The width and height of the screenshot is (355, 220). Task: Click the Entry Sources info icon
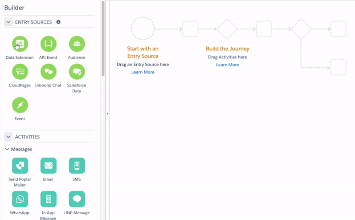[x=58, y=22]
